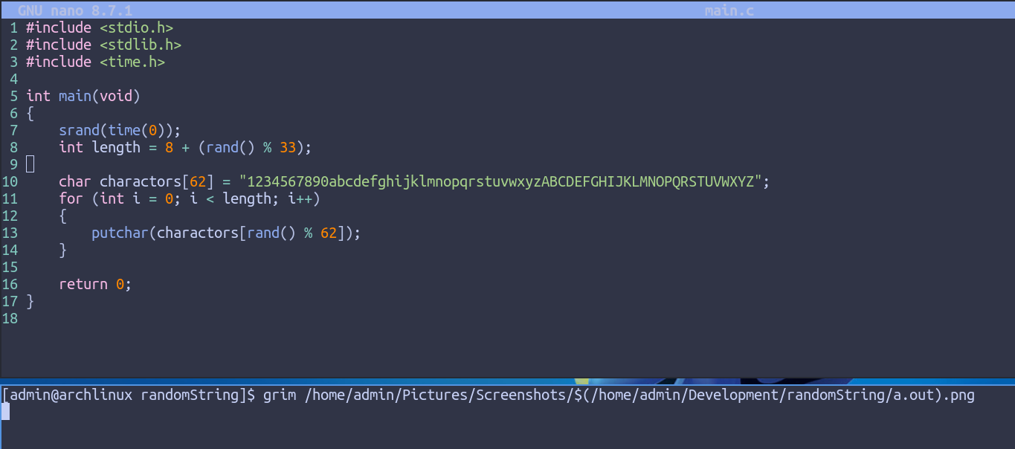Click the <time.h> include on line 3
1015x449 pixels.
(132, 62)
